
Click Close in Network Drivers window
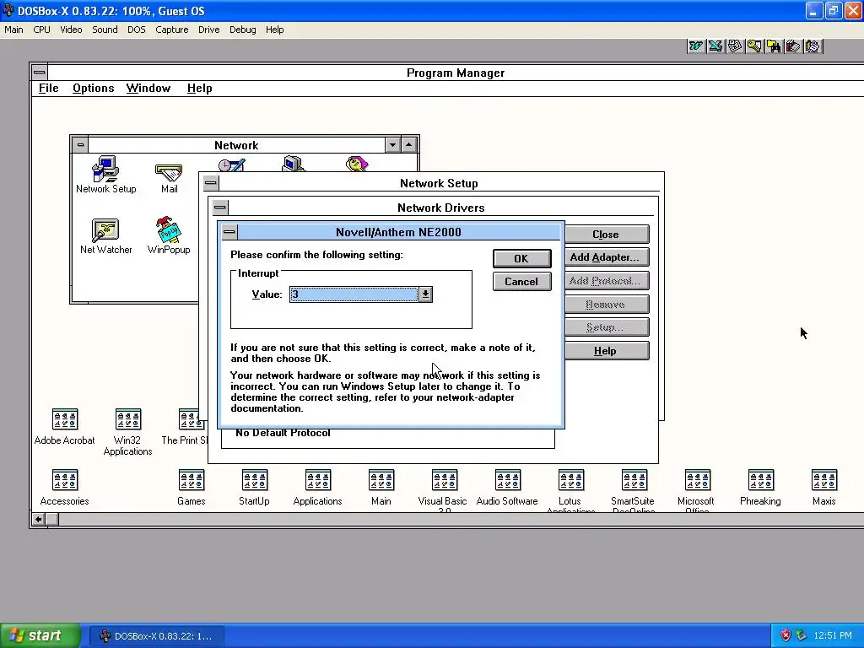[606, 235]
